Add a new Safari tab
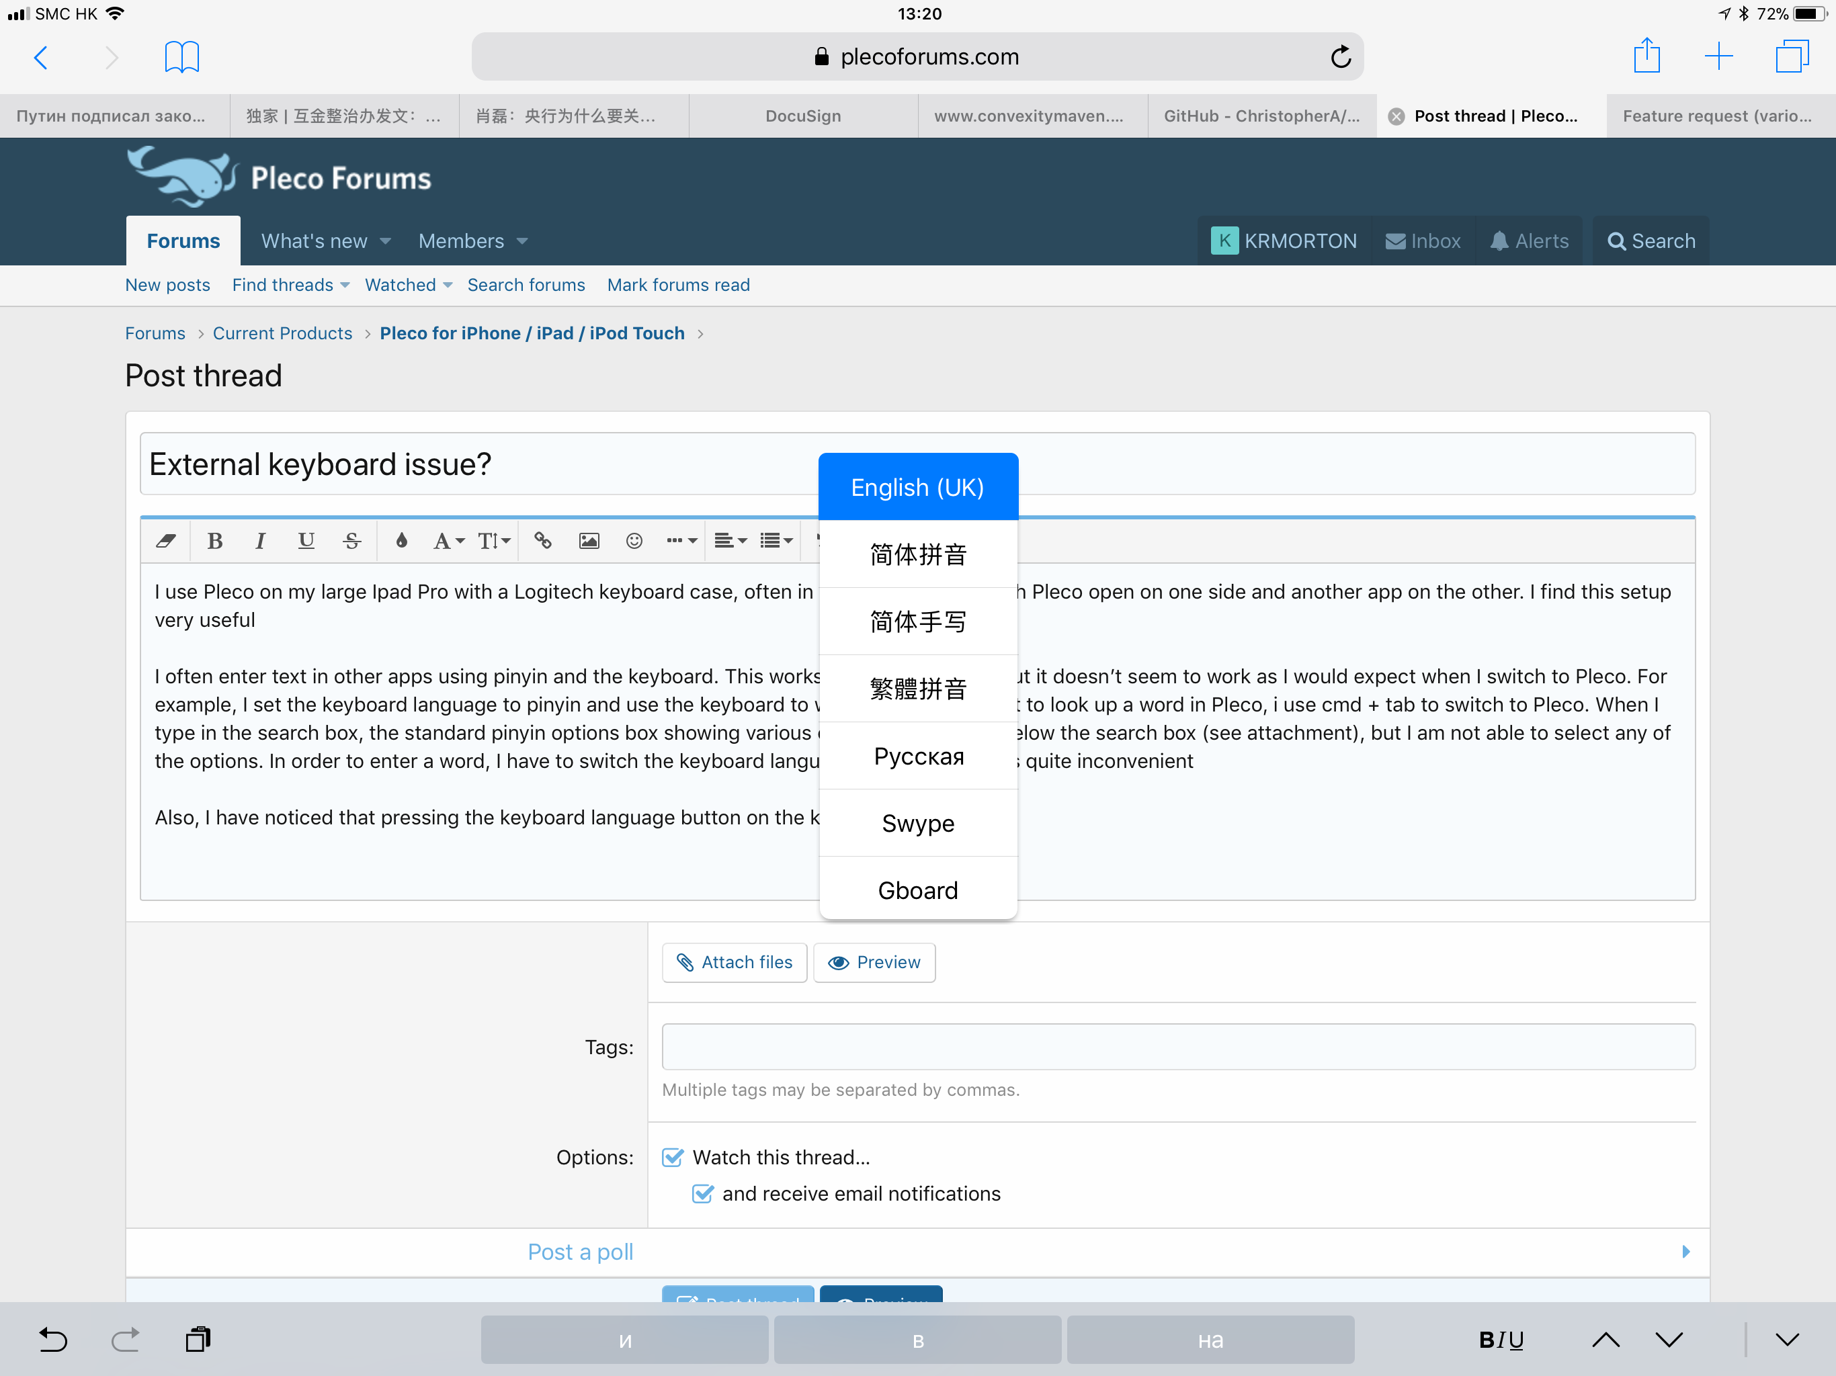Viewport: 1836px width, 1376px height. [1718, 56]
